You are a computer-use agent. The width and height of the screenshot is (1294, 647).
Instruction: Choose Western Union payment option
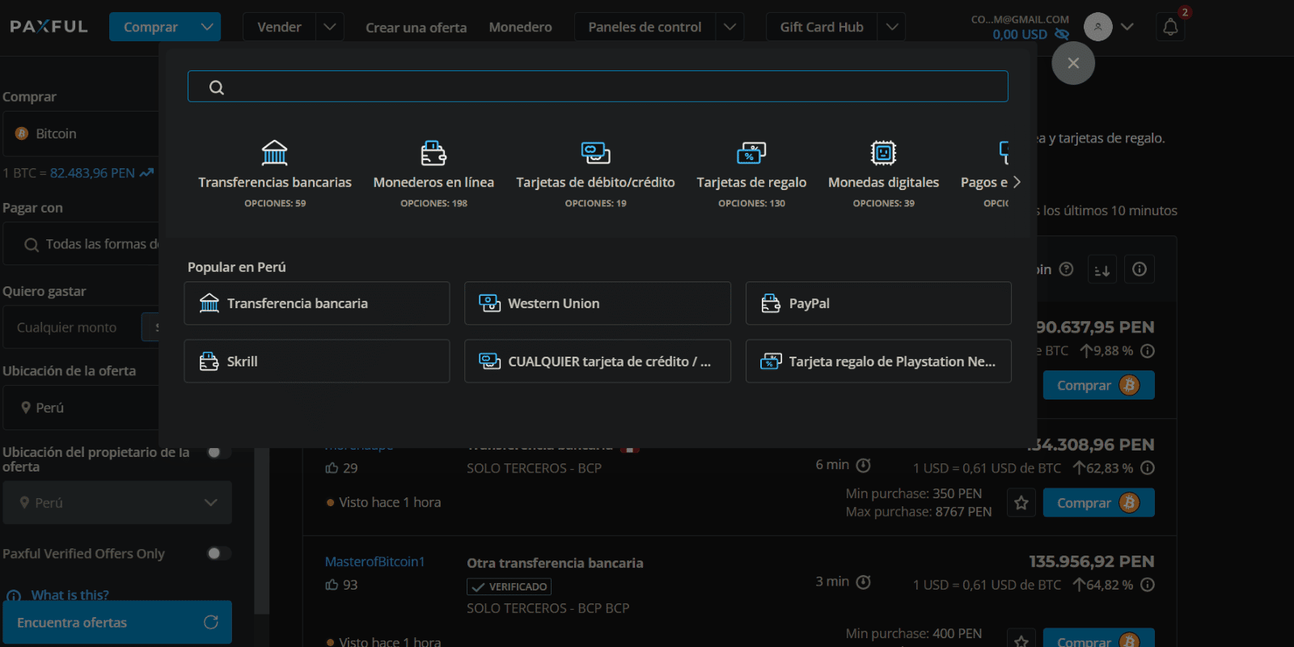[x=598, y=303]
